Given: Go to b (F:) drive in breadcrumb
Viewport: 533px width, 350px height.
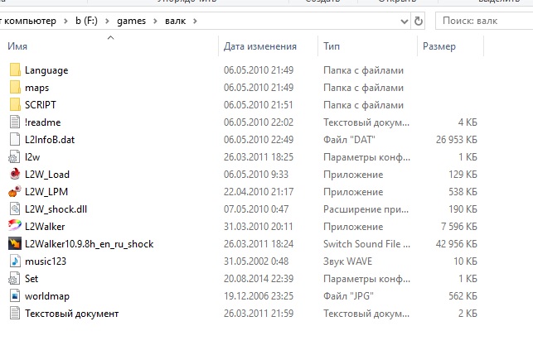Looking at the screenshot, I should (x=86, y=21).
